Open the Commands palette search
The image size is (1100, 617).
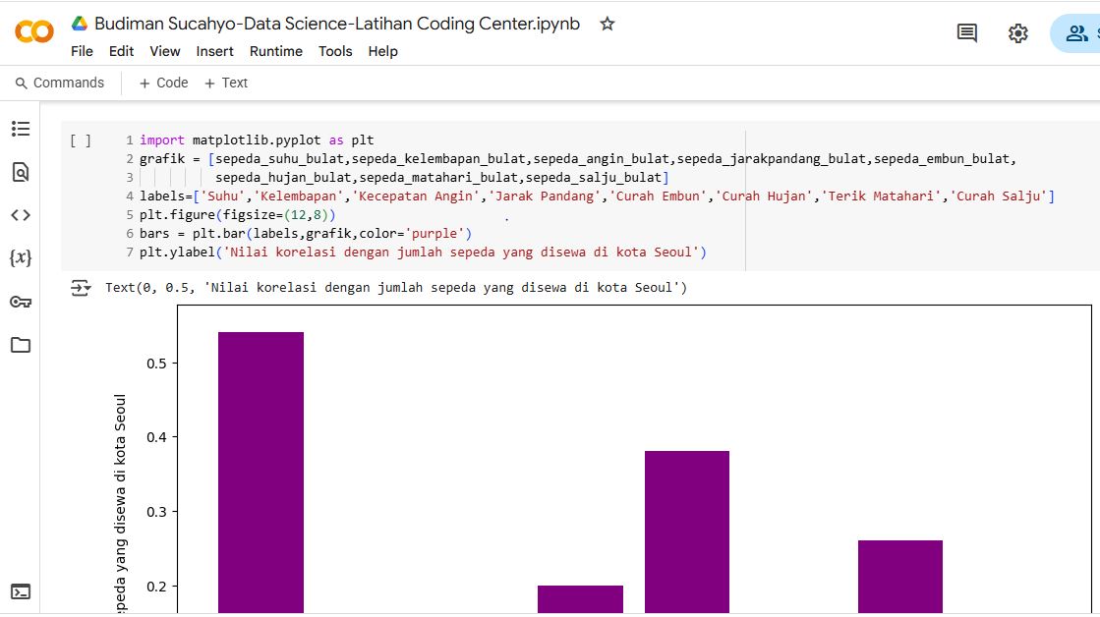pyautogui.click(x=60, y=83)
